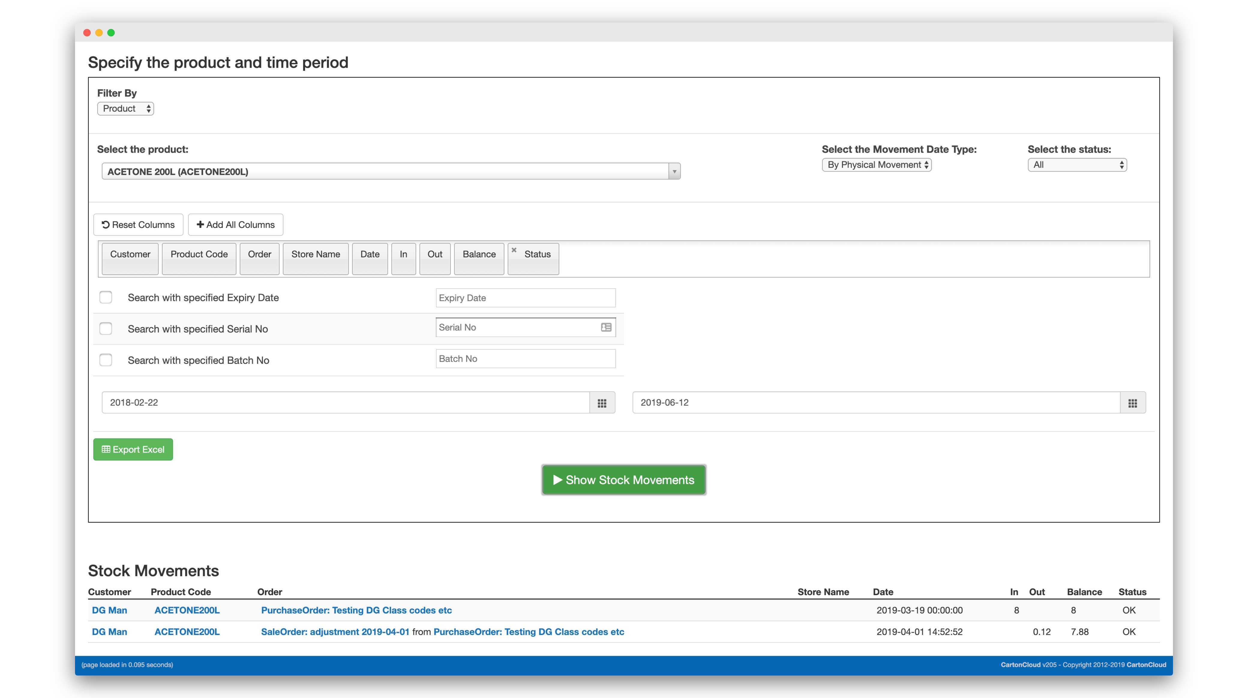Click into the Batch No input field

point(525,359)
